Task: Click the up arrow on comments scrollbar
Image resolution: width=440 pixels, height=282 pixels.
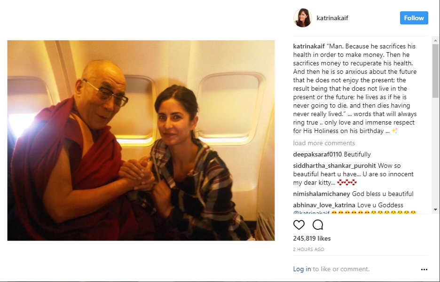Action: click(435, 40)
